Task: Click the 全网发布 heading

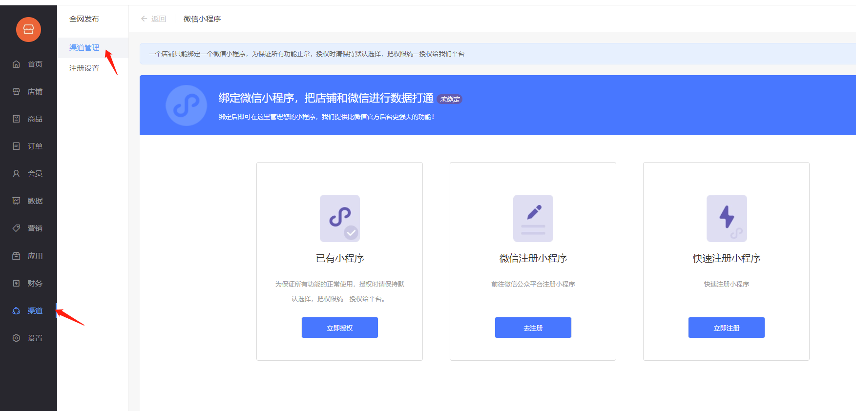Action: tap(84, 19)
